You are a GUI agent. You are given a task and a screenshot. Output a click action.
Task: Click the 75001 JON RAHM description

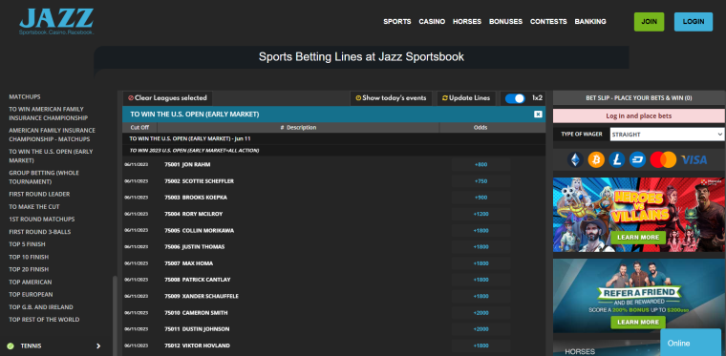click(187, 164)
